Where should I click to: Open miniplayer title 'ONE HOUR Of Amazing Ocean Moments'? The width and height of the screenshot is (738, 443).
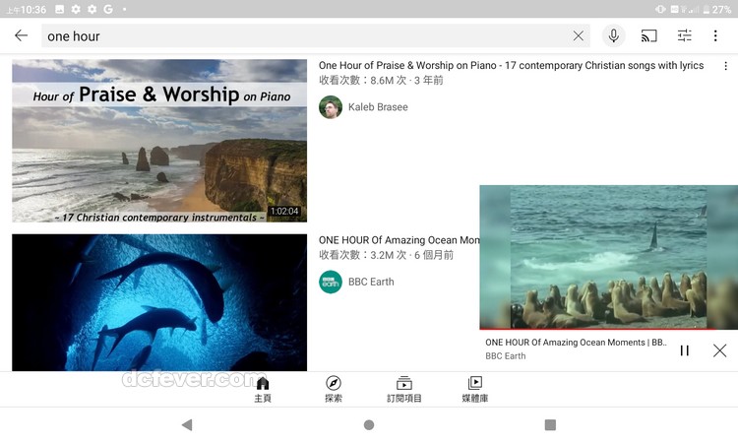[576, 343]
